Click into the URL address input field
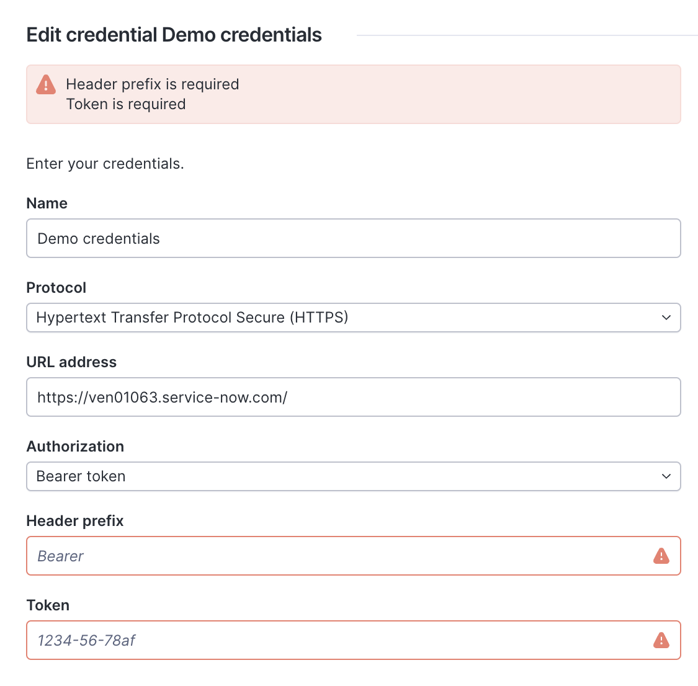 353,397
